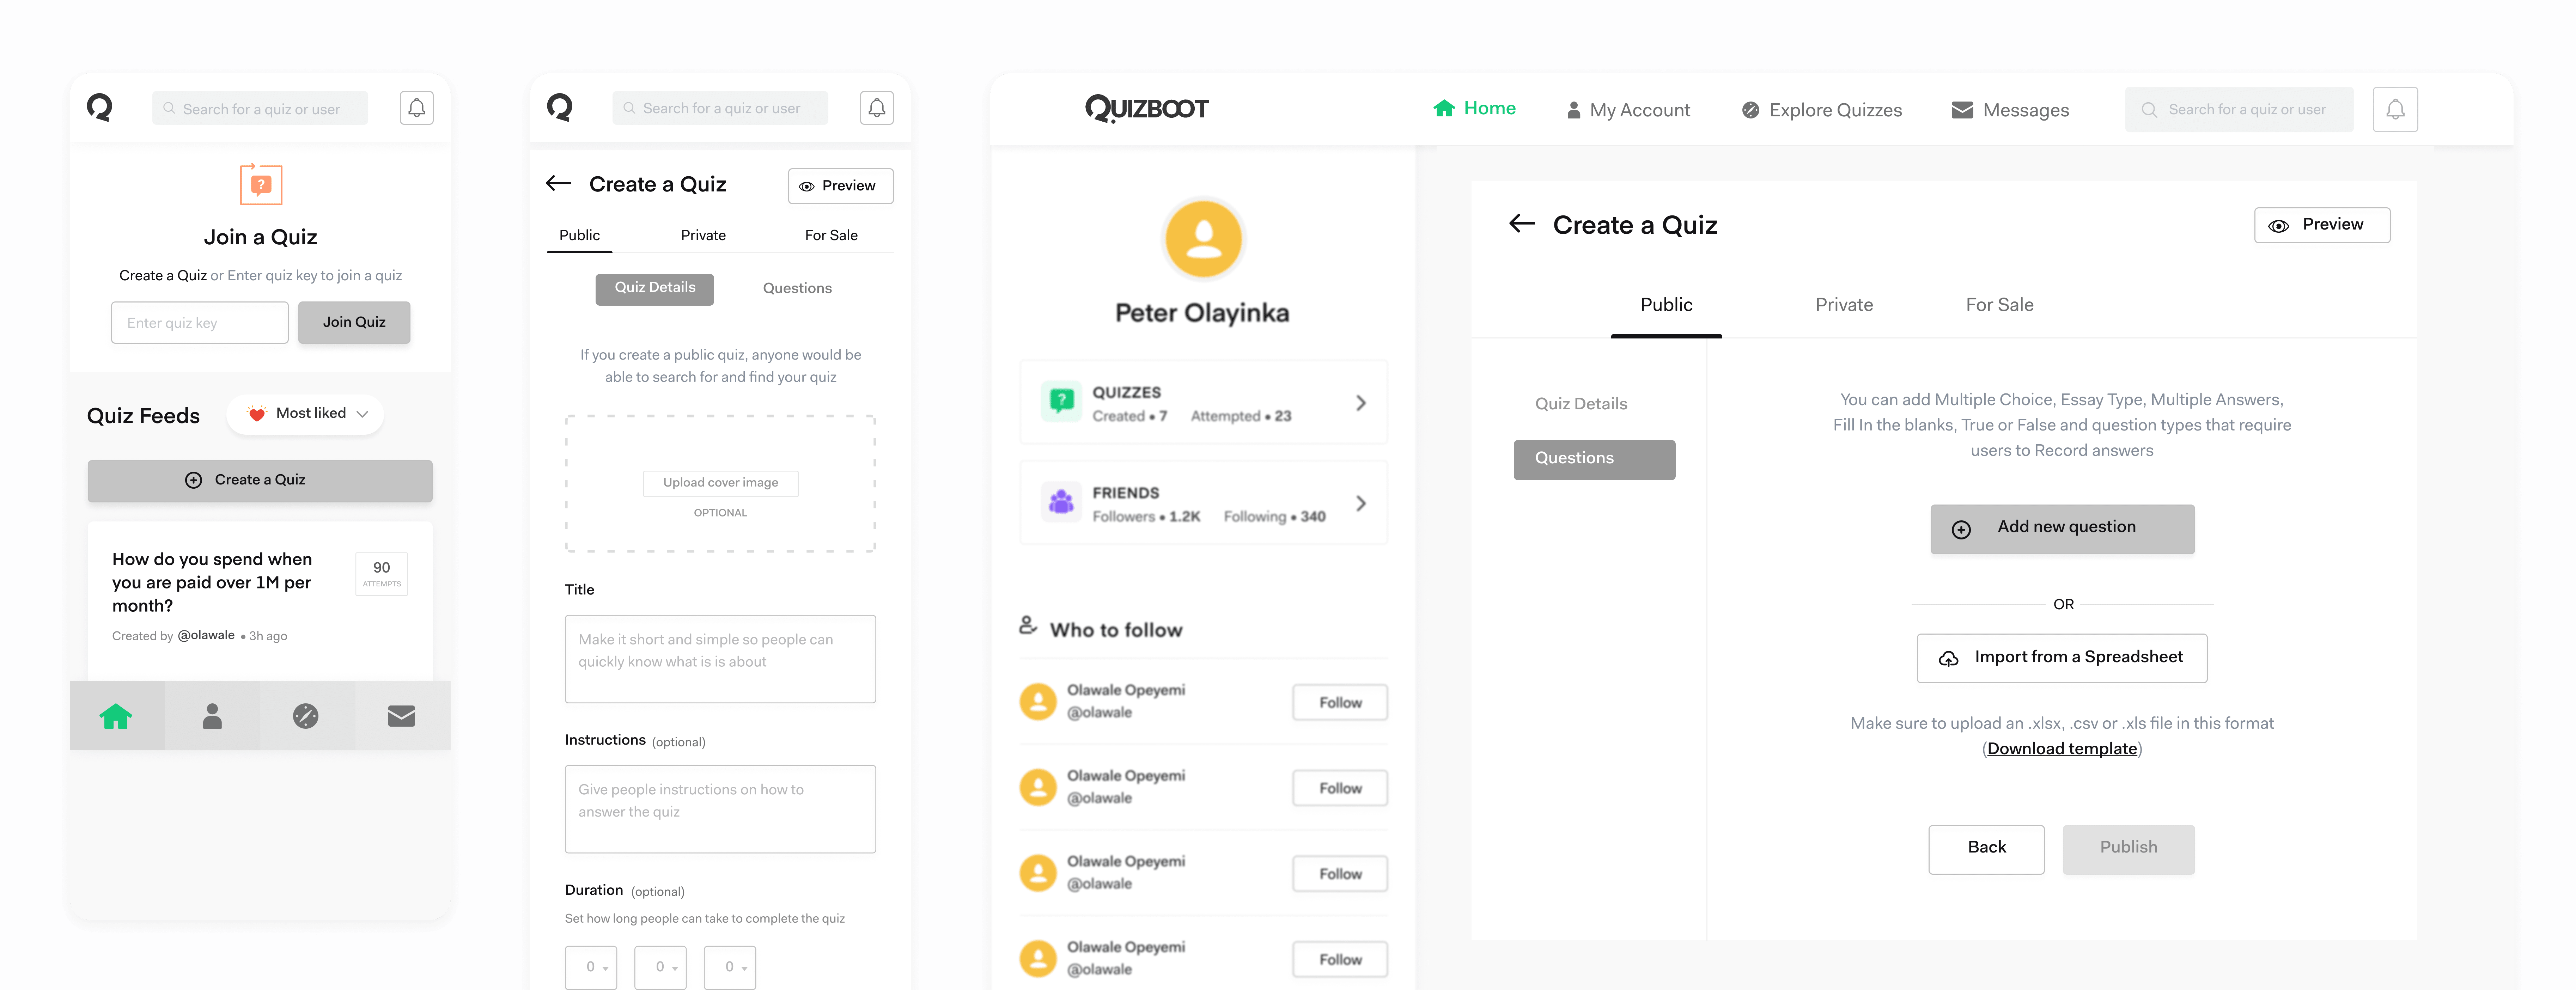Viewport: 2576px width, 990px height.
Task: Select desktop Private tab
Action: pyautogui.click(x=1844, y=305)
